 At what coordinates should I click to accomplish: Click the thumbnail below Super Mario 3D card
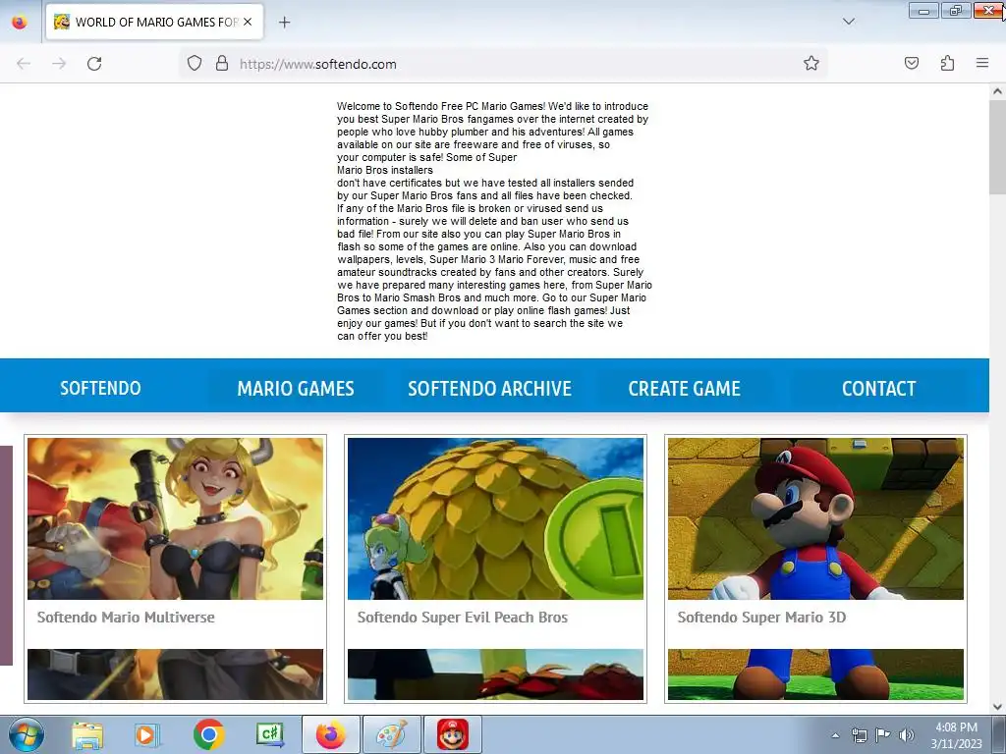(x=815, y=674)
